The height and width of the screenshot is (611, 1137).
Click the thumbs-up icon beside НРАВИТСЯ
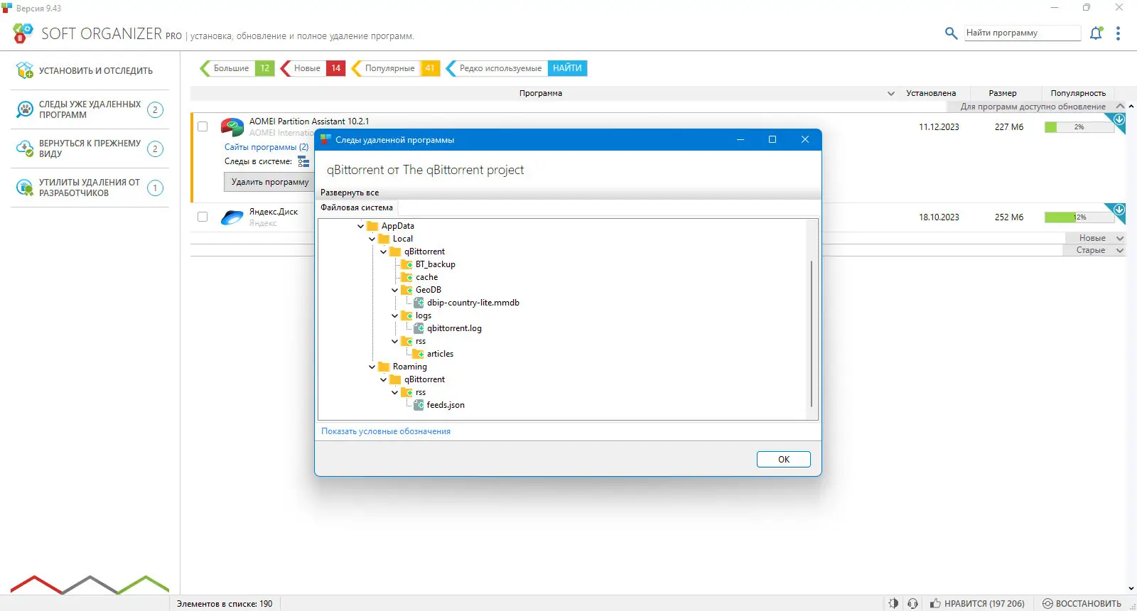click(935, 603)
